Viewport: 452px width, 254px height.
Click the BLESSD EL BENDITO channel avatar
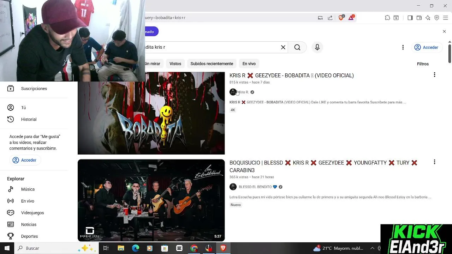233,187
